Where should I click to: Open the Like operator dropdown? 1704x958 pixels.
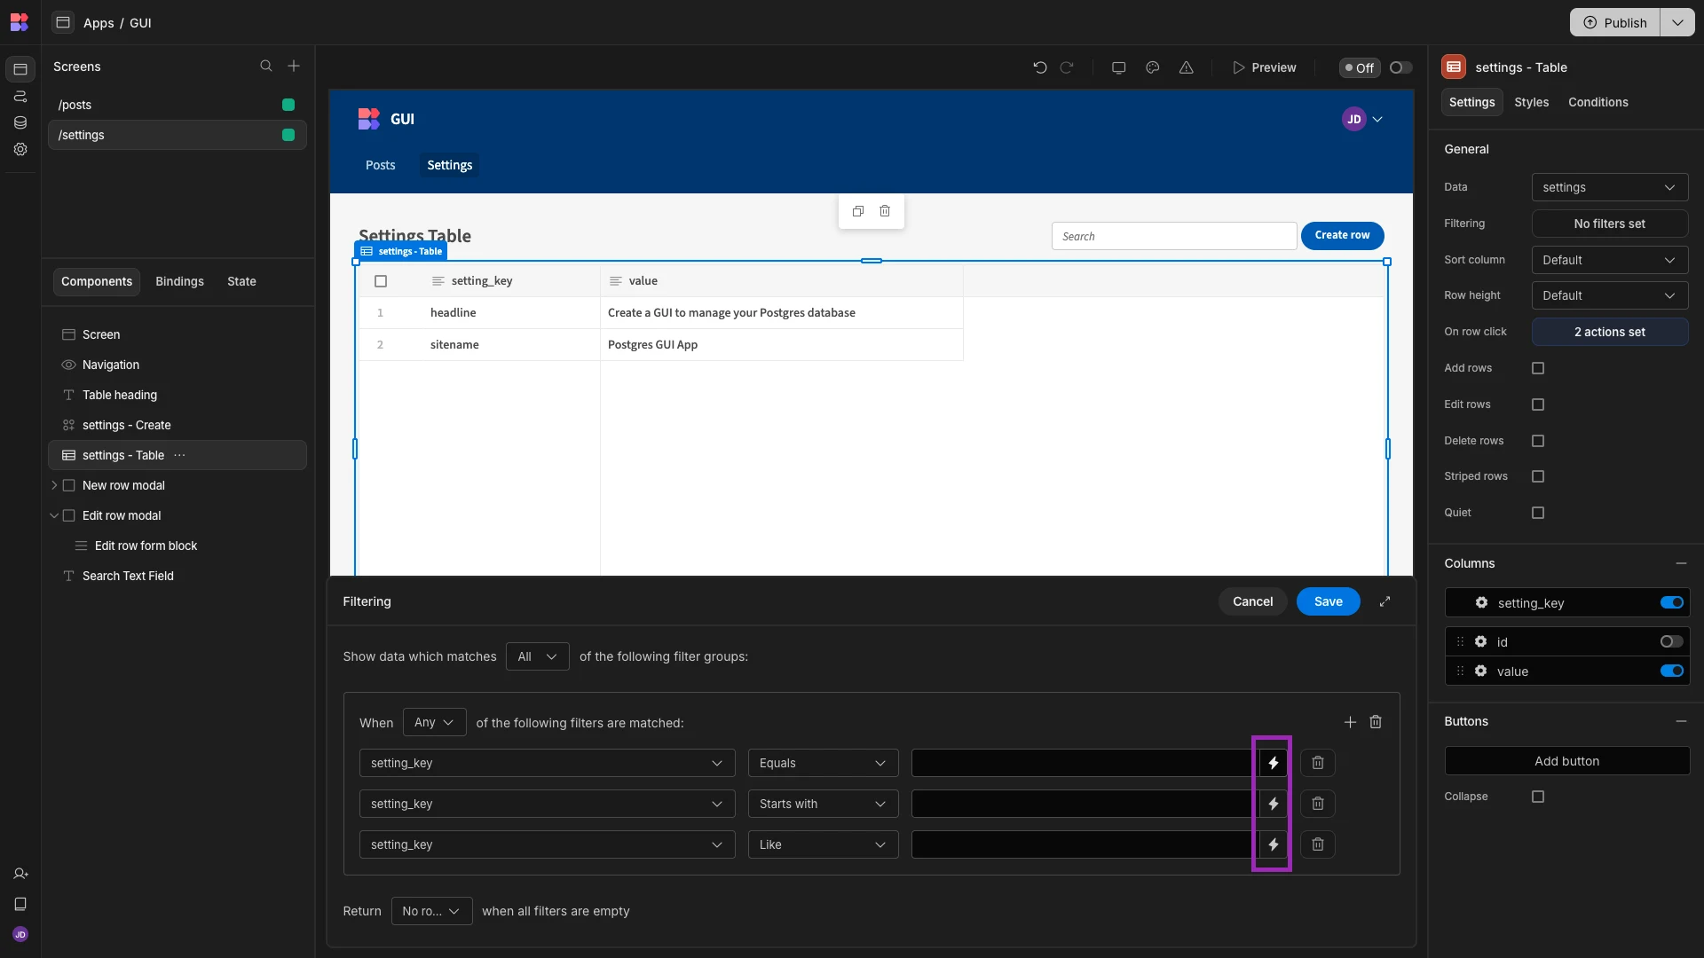pos(823,844)
